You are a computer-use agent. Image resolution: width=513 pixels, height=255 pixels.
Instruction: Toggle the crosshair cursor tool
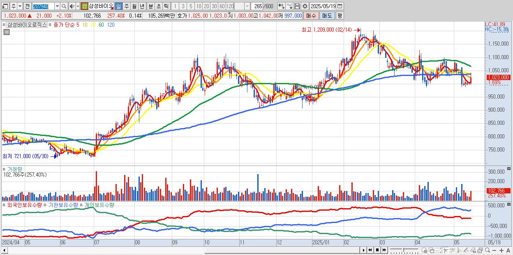[446, 250]
